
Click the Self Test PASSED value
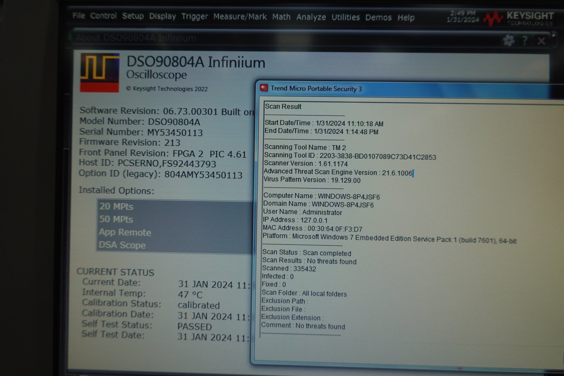pyautogui.click(x=194, y=327)
